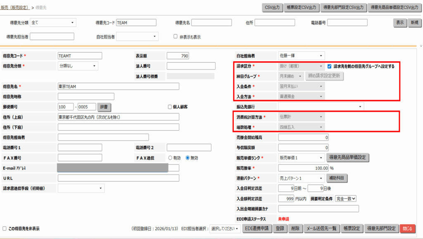This screenshot has height=239, width=423.
Task: Collapse the search panel with the top-right arrow icon
Action: point(420,46)
